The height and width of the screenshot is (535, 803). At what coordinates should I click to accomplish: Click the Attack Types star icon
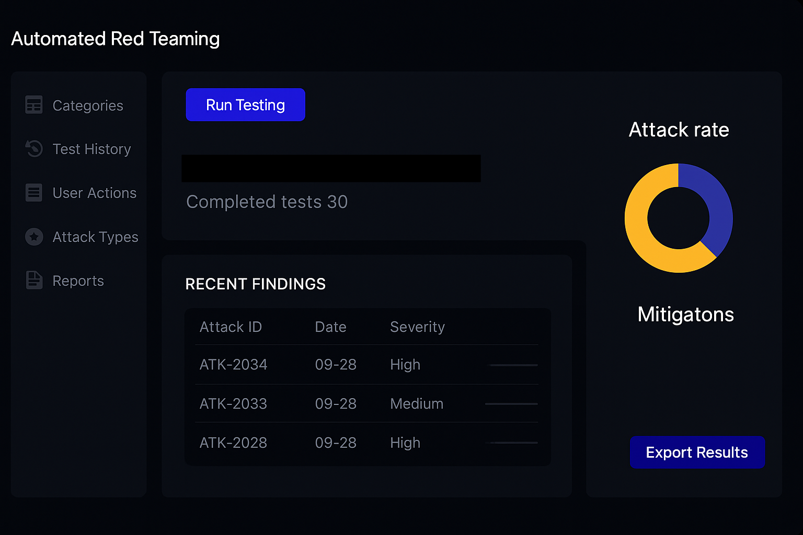pos(34,237)
